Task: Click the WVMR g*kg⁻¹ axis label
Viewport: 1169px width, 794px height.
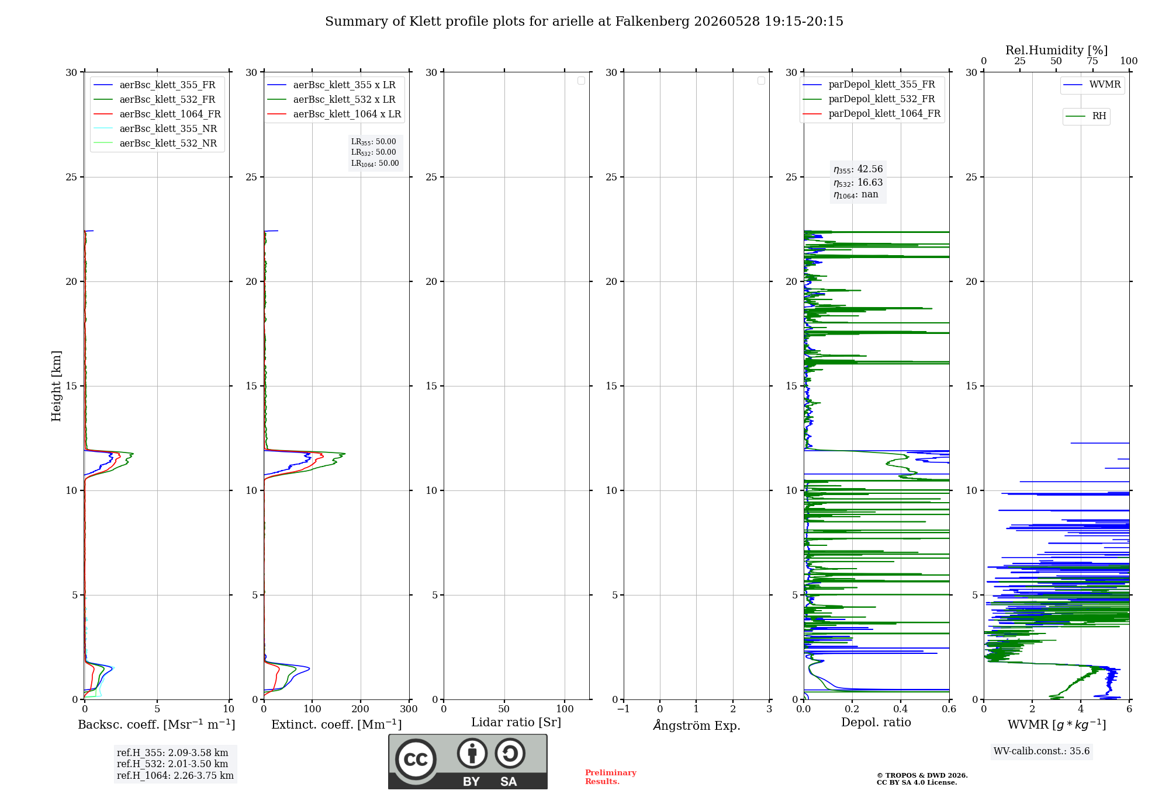Action: point(1057,725)
